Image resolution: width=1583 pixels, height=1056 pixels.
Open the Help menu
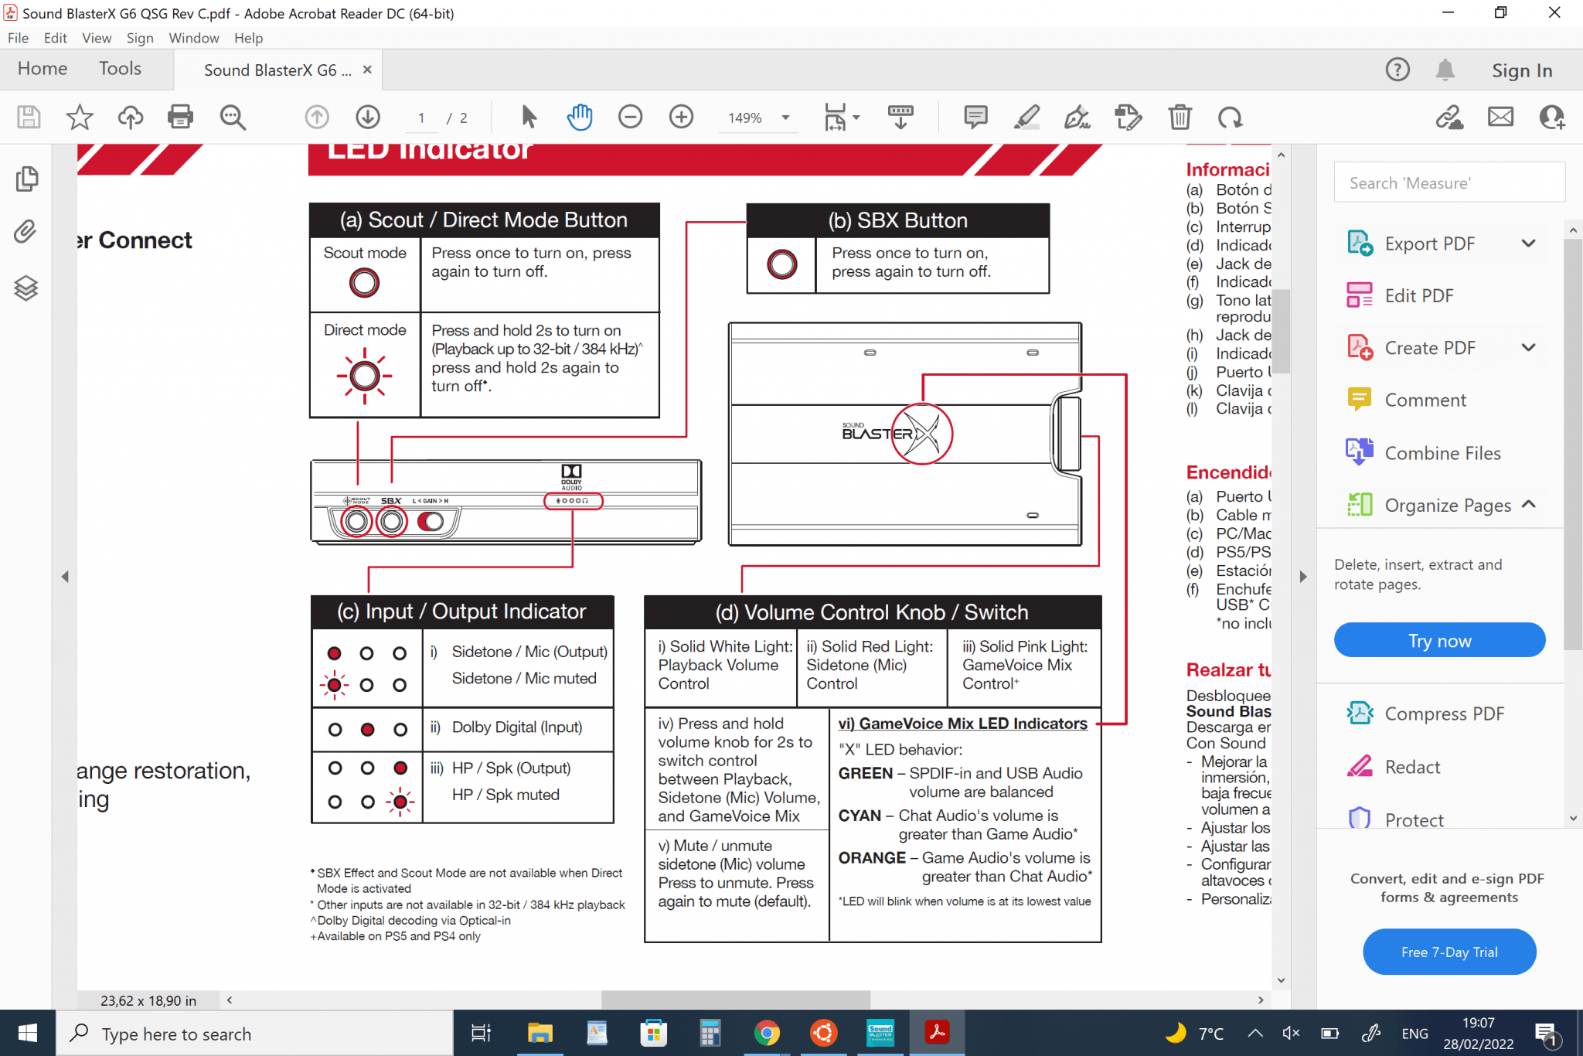pyautogui.click(x=248, y=38)
